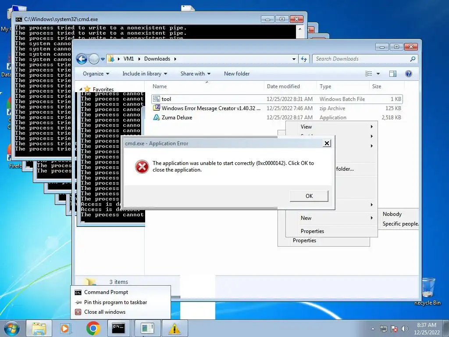This screenshot has height=337, width=449.
Task: Open Include in library dropdown
Action: tap(145, 74)
